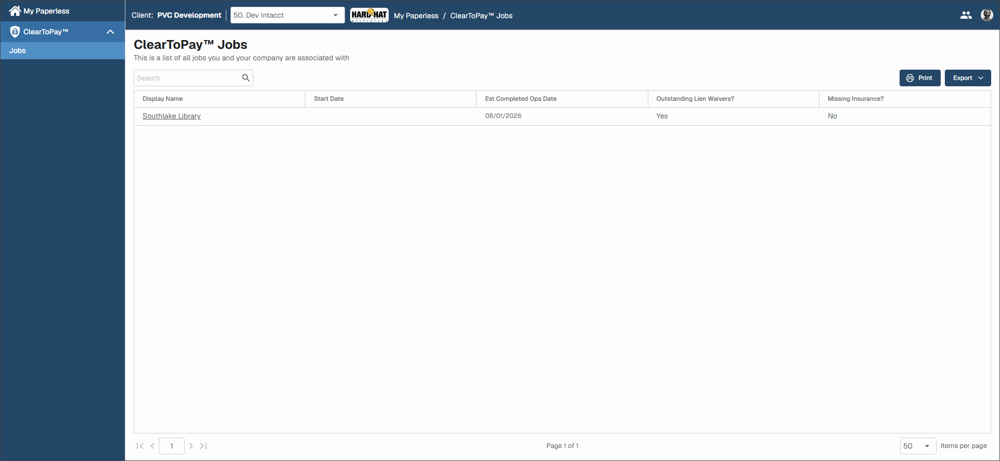
Task: Go to My Paperless breadcrumb
Action: [x=416, y=16]
